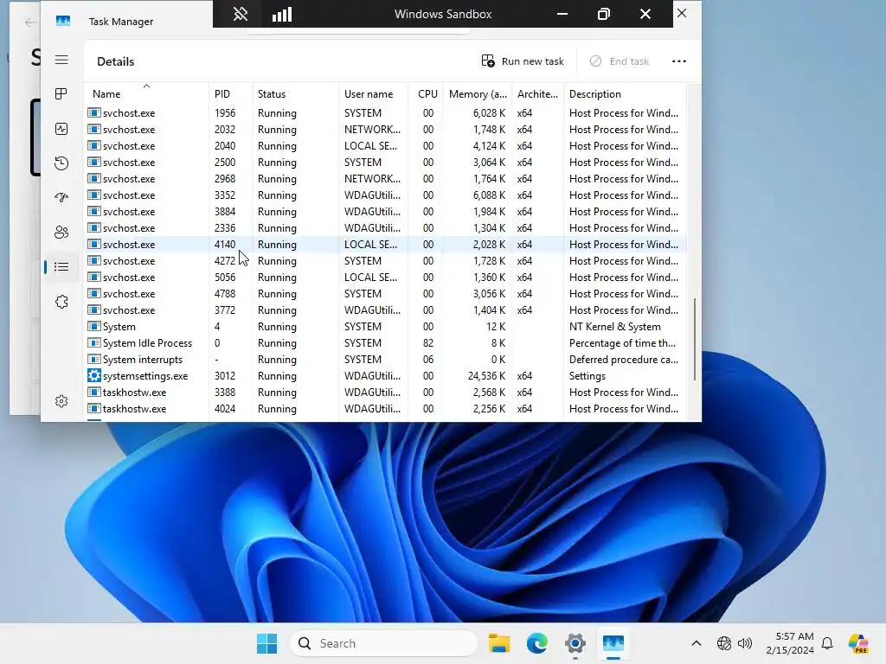This screenshot has width=886, height=664.
Task: Select svchost.exe row with PID 1956
Action: pos(386,113)
